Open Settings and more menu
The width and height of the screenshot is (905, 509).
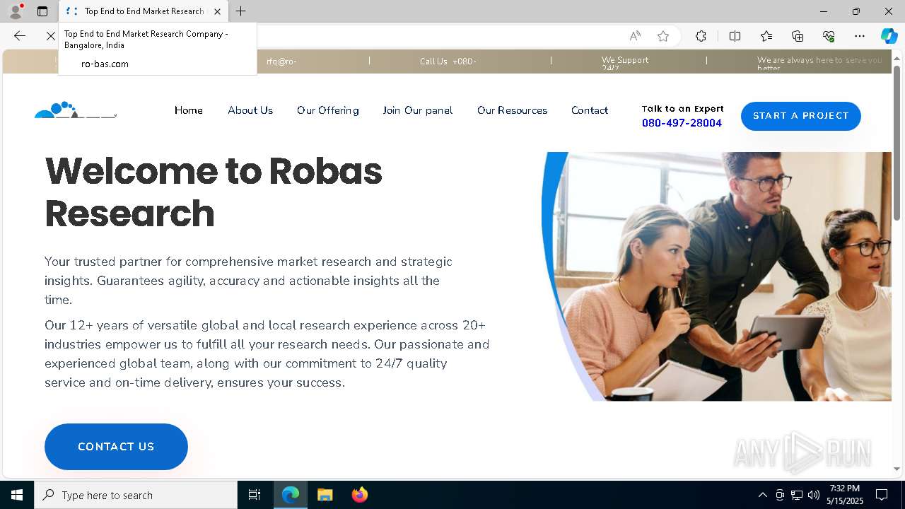click(x=860, y=36)
